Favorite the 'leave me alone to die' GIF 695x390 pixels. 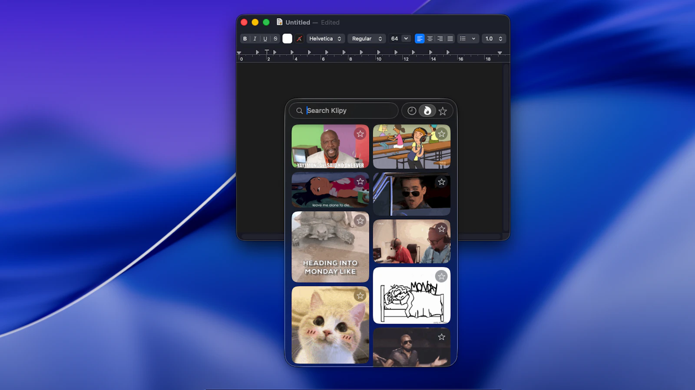360,182
